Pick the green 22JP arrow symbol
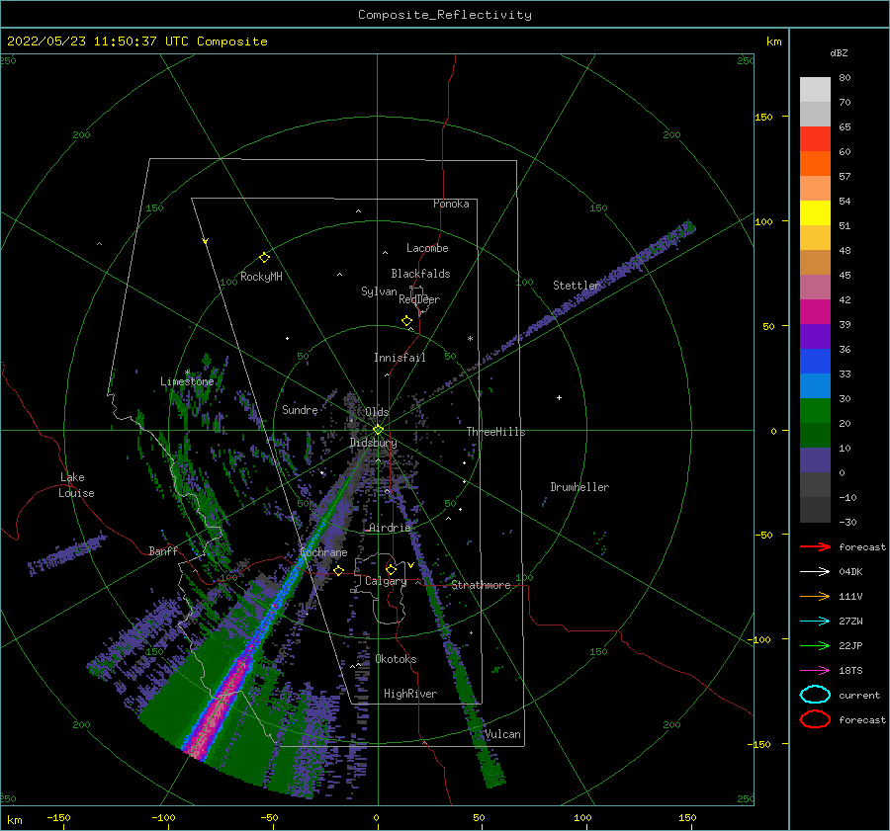 (x=815, y=645)
